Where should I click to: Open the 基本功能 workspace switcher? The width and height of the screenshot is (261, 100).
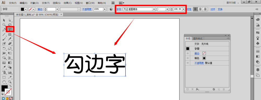pos(233,3)
